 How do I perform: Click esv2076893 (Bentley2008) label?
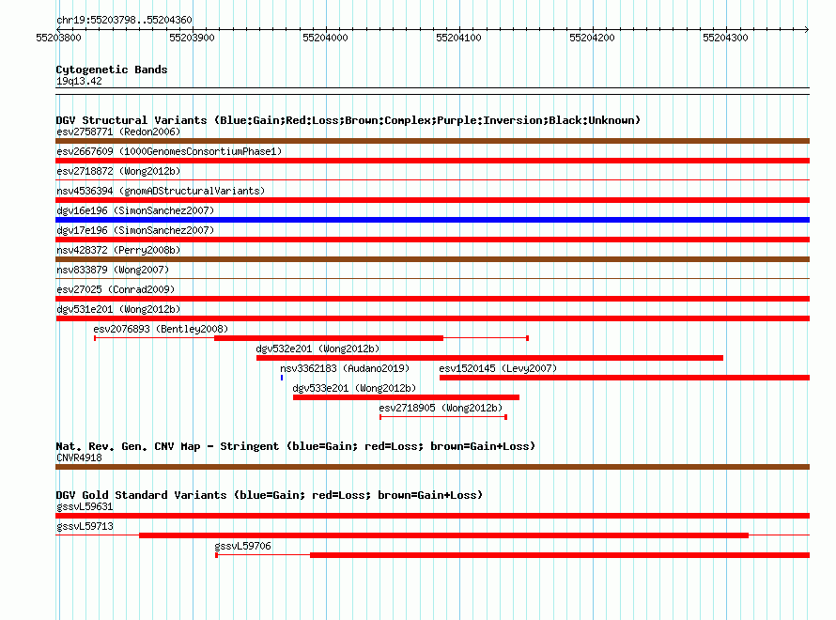(x=161, y=329)
